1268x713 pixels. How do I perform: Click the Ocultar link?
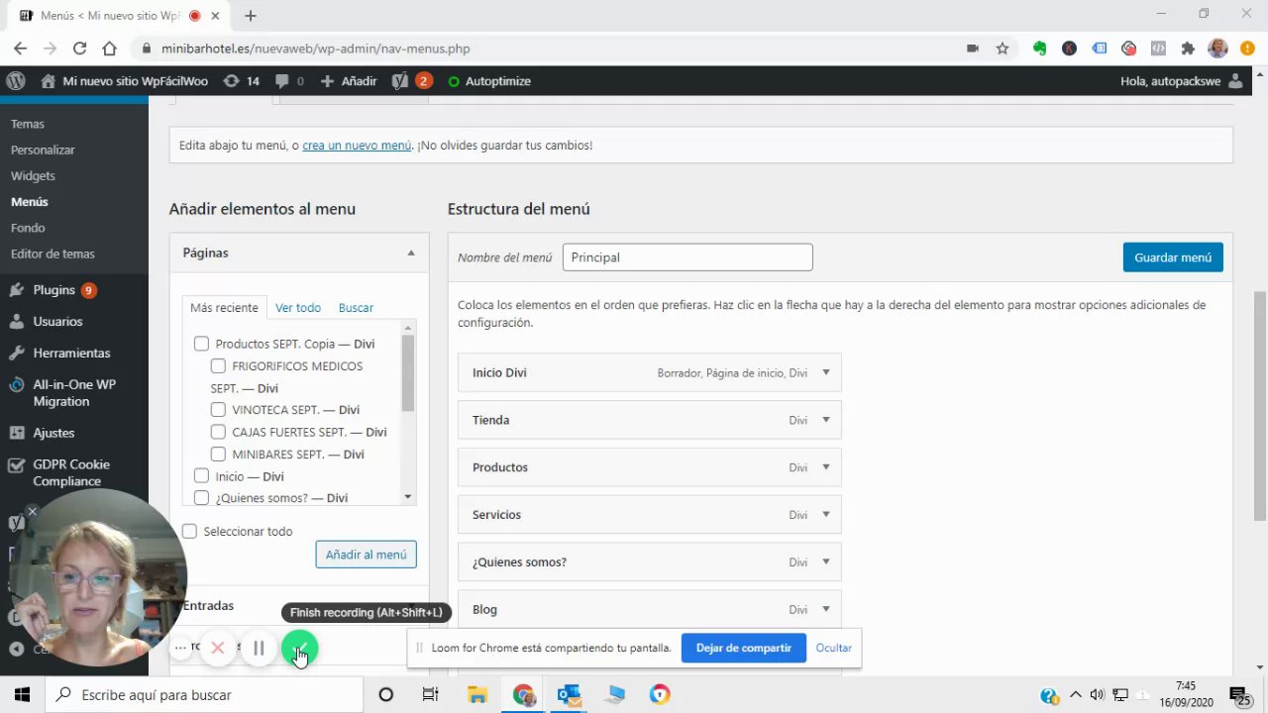(834, 649)
